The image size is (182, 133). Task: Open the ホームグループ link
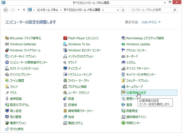point(135,86)
